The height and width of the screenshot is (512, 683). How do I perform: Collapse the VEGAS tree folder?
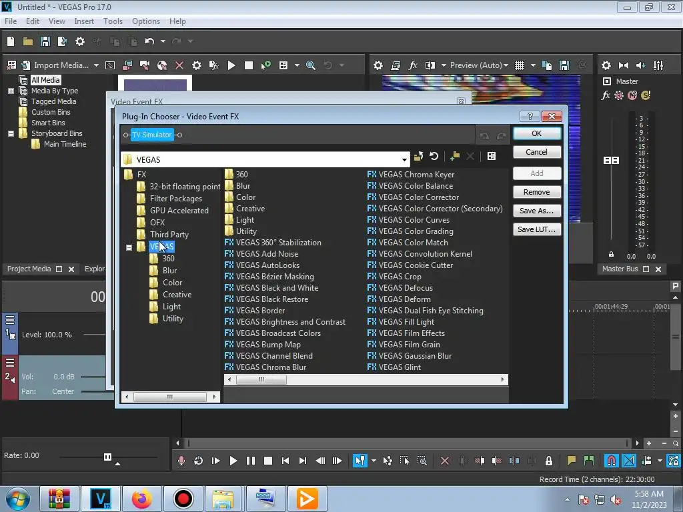(x=129, y=247)
